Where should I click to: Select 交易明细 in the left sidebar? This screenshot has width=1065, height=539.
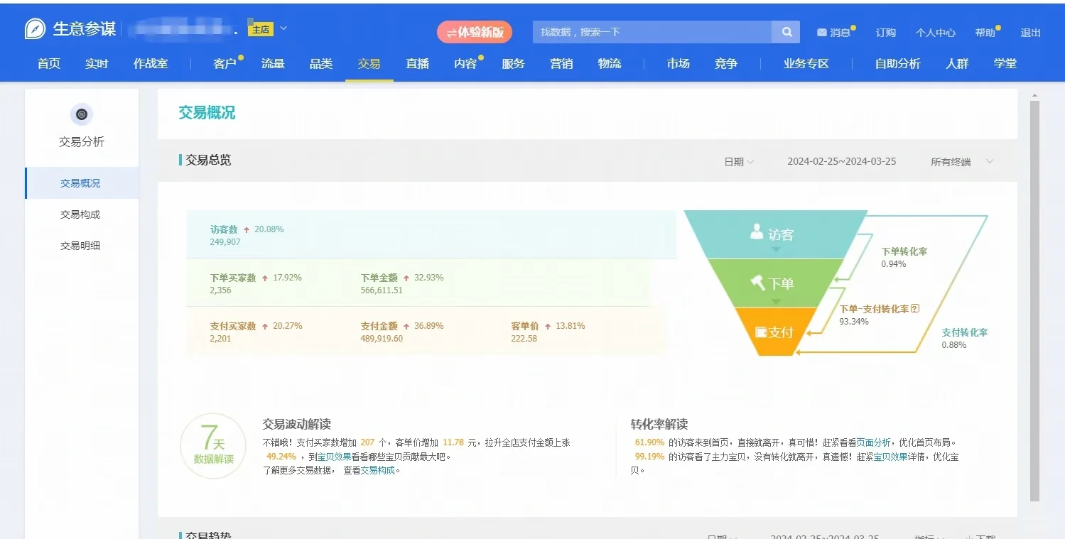[x=82, y=245]
